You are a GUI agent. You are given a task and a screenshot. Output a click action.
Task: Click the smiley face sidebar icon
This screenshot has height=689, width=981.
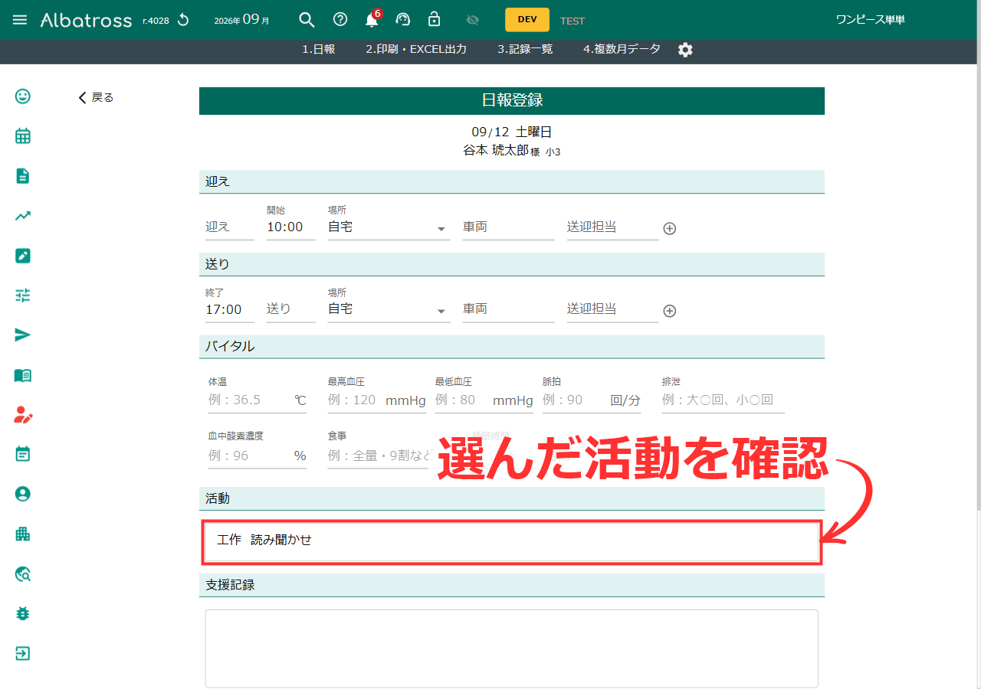click(23, 96)
